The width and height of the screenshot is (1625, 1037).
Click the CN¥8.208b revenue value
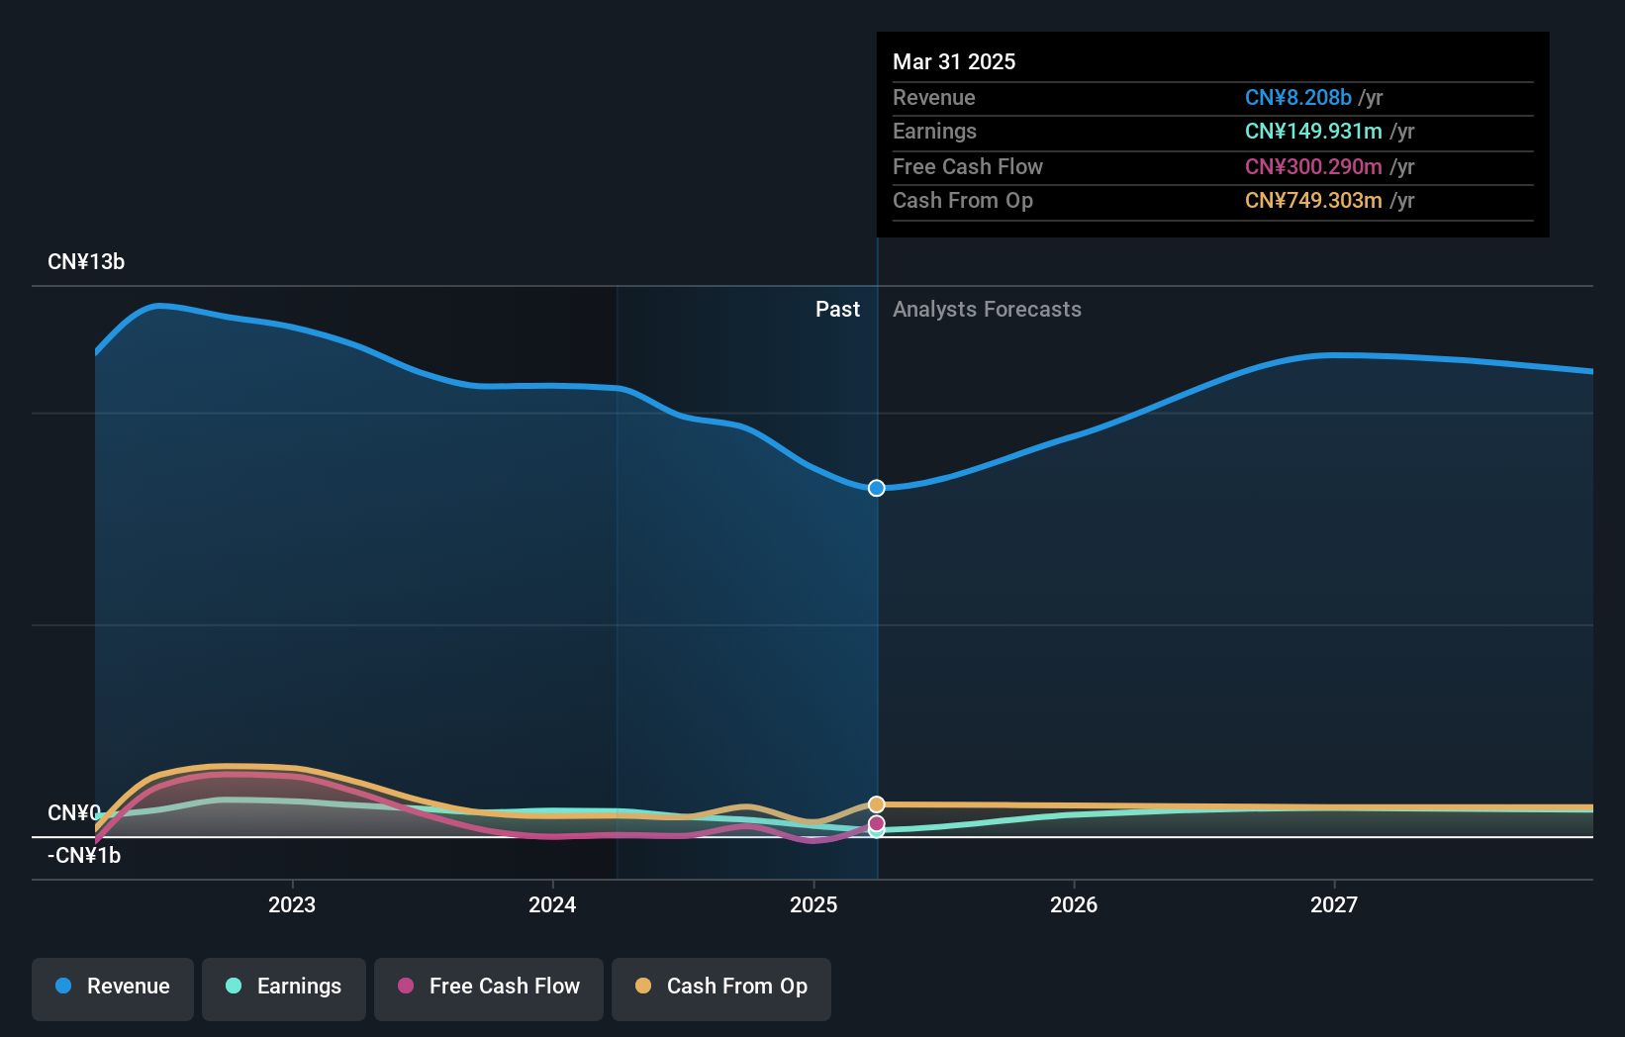click(1298, 97)
